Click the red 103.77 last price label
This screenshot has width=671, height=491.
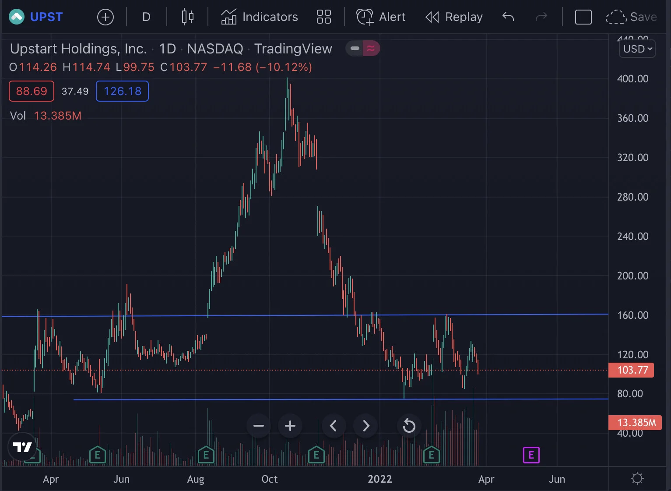(632, 370)
